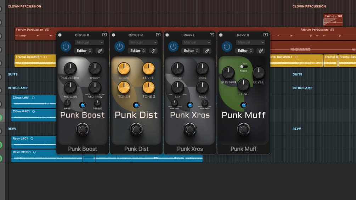The image size is (356, 200).
Task: Click the left CLOWN PERCUSSION marker label
Action: pyautogui.click(x=24, y=6)
